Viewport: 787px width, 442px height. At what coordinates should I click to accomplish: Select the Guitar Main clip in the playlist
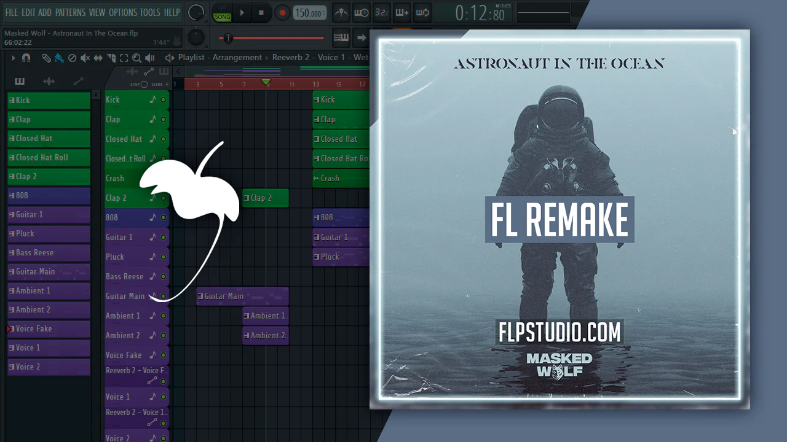[242, 297]
